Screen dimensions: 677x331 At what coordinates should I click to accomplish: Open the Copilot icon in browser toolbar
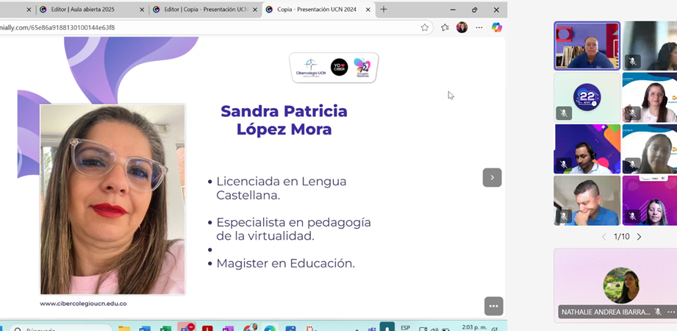click(497, 27)
